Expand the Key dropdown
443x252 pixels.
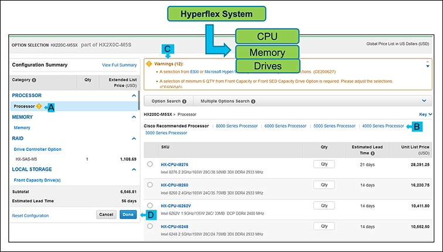tap(426, 115)
